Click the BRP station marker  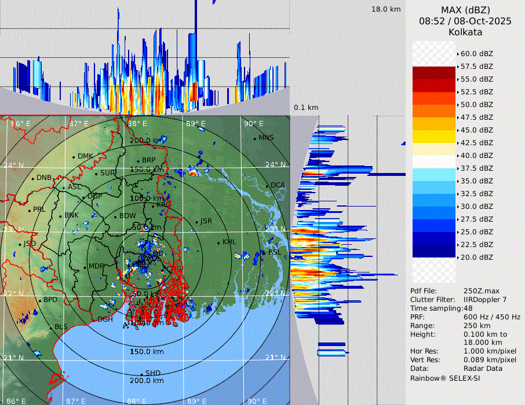[138, 160]
